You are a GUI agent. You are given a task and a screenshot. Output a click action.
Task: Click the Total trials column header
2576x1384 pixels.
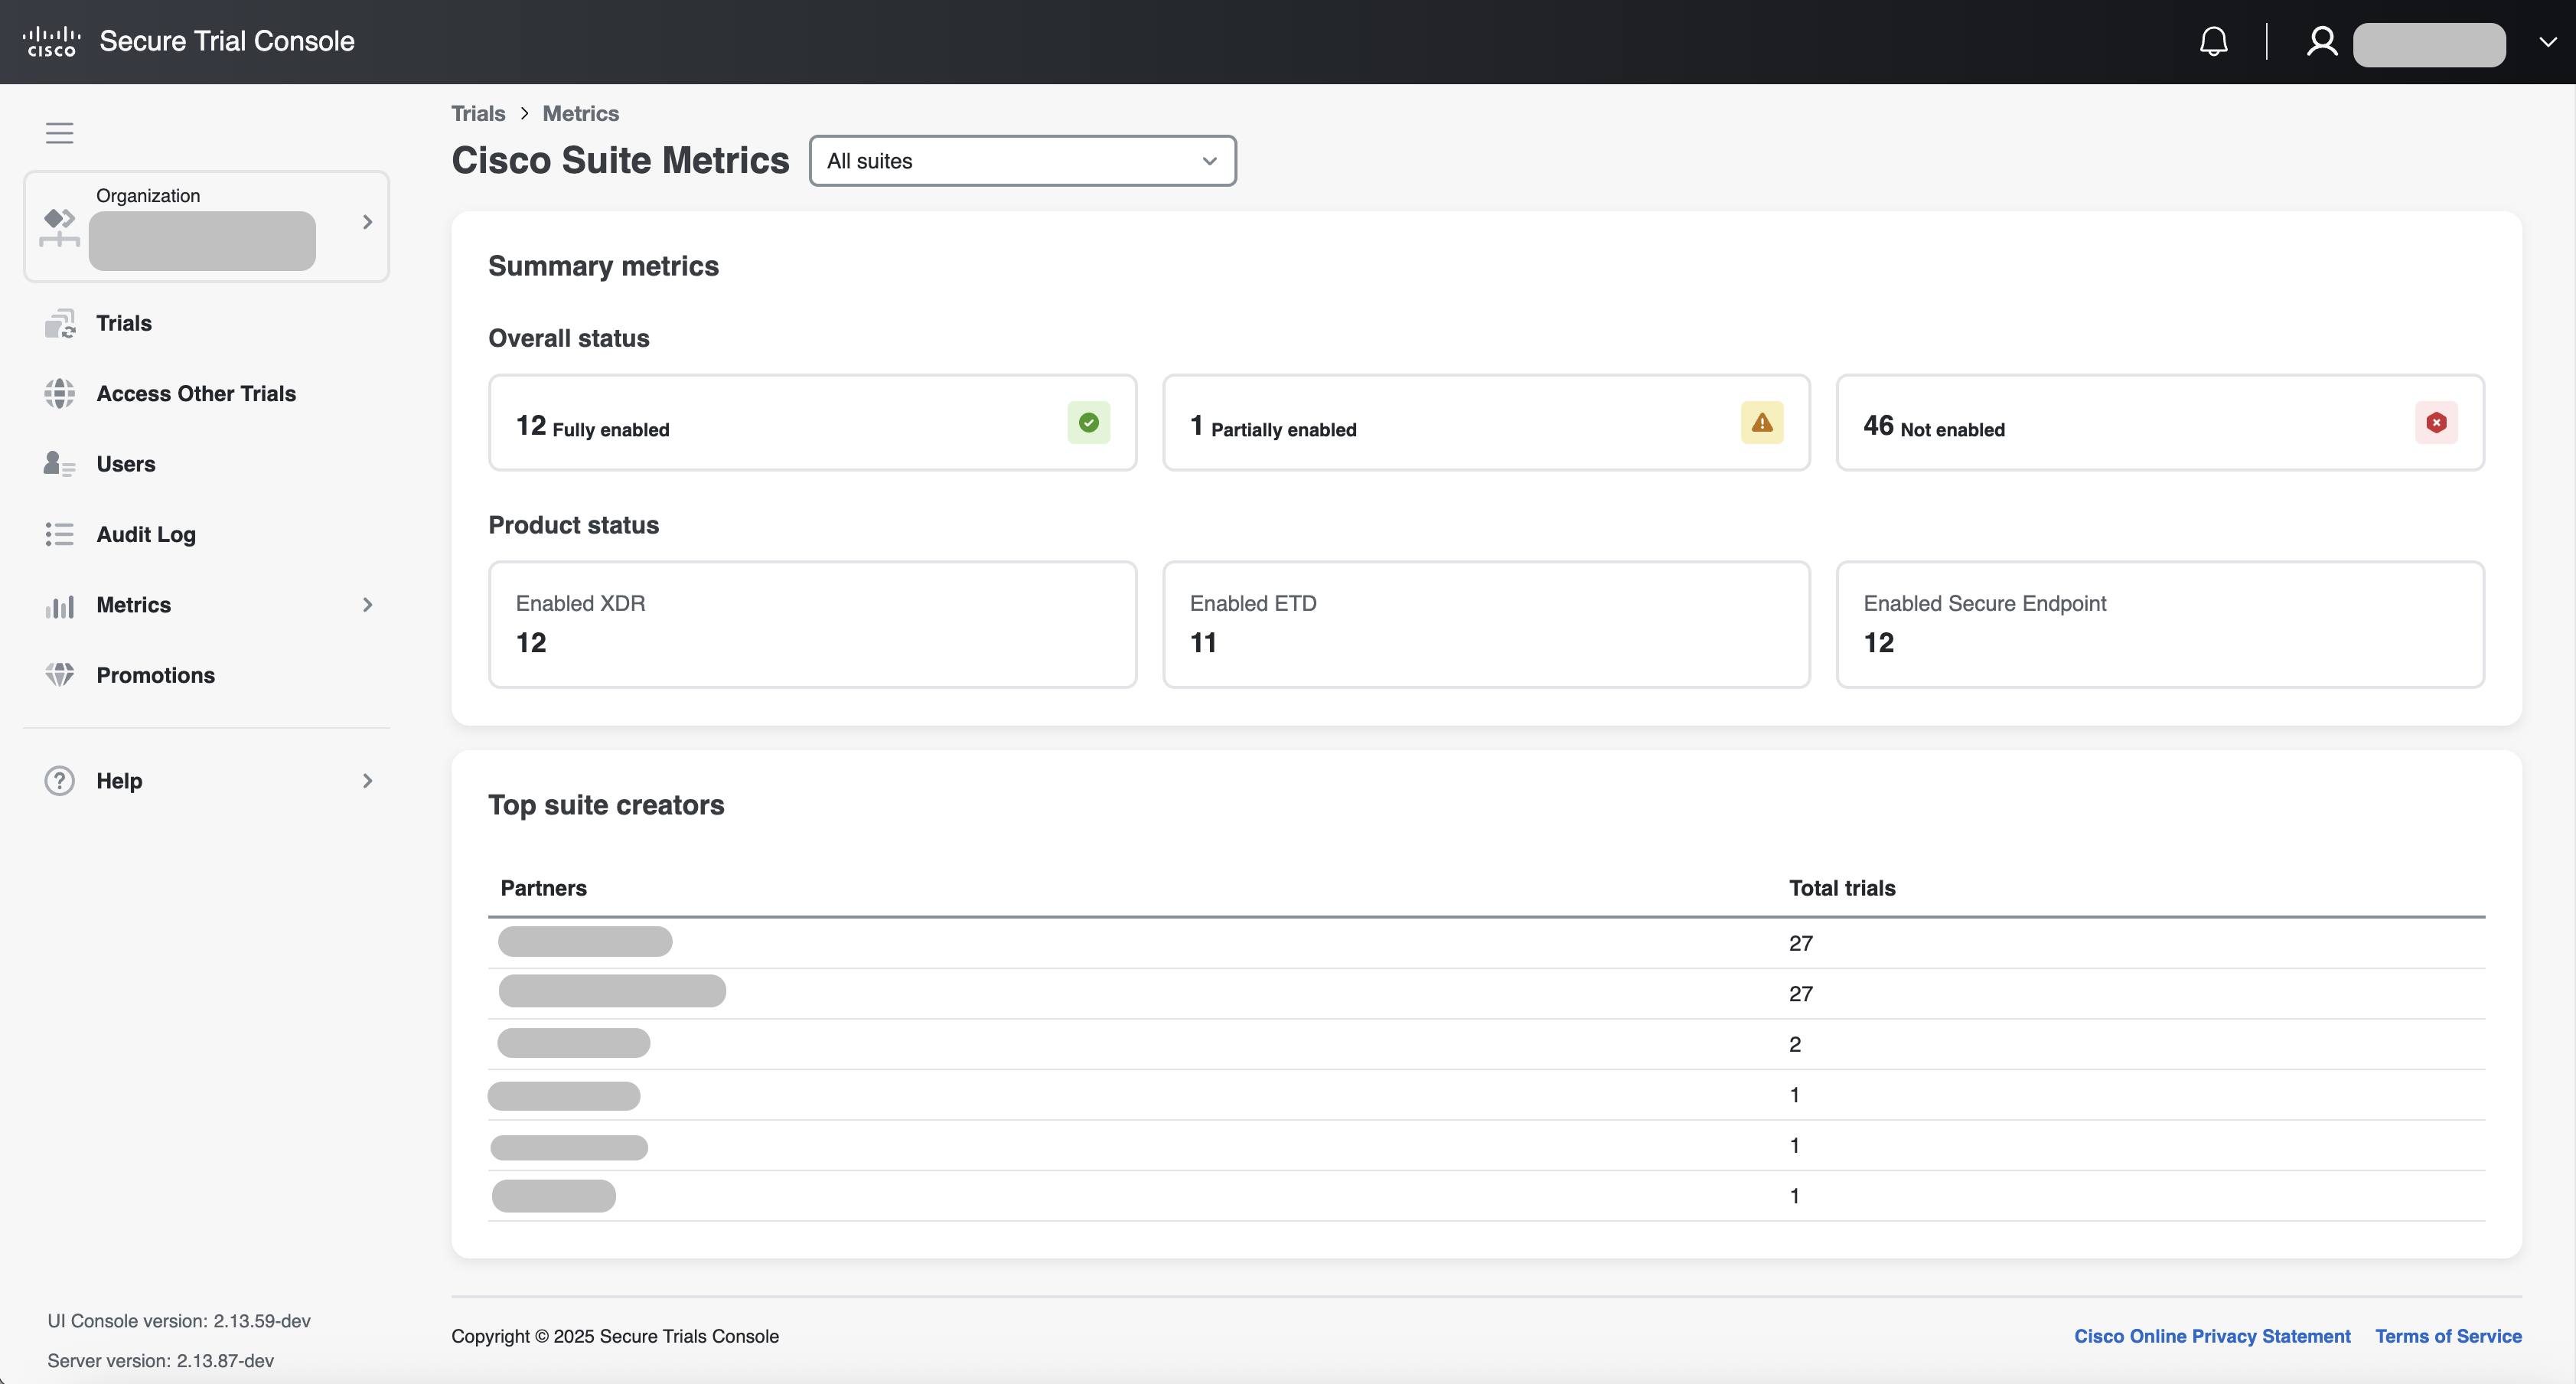click(x=1842, y=888)
